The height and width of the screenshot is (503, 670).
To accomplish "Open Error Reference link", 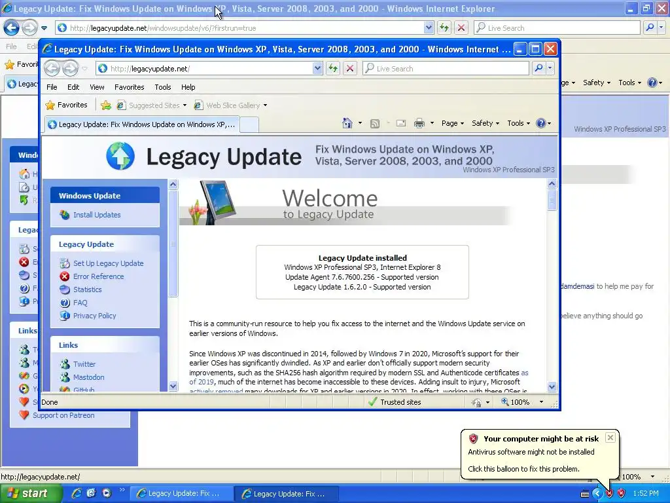I will (98, 276).
